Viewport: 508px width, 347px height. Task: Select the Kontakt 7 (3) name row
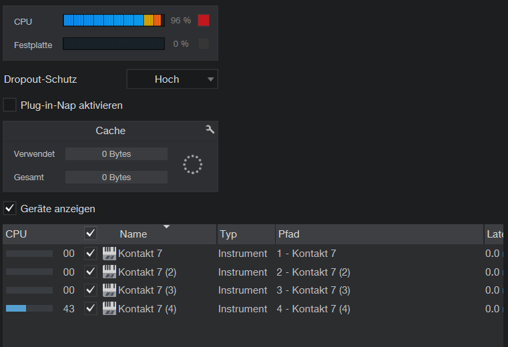coord(147,290)
